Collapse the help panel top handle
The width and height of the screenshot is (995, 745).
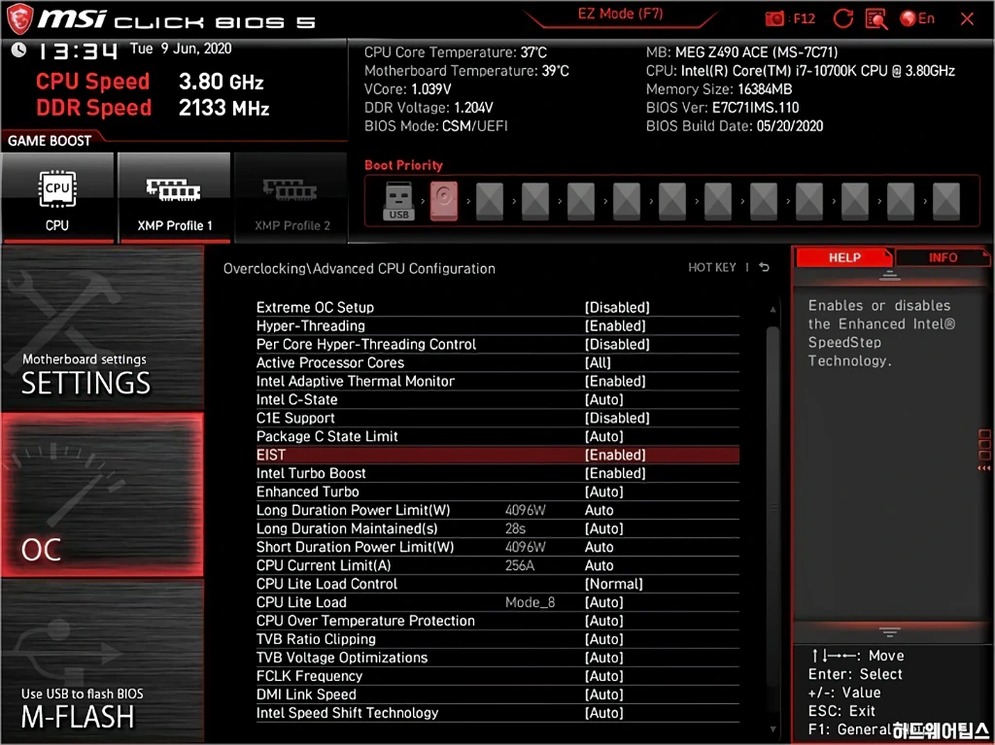pyautogui.click(x=889, y=276)
